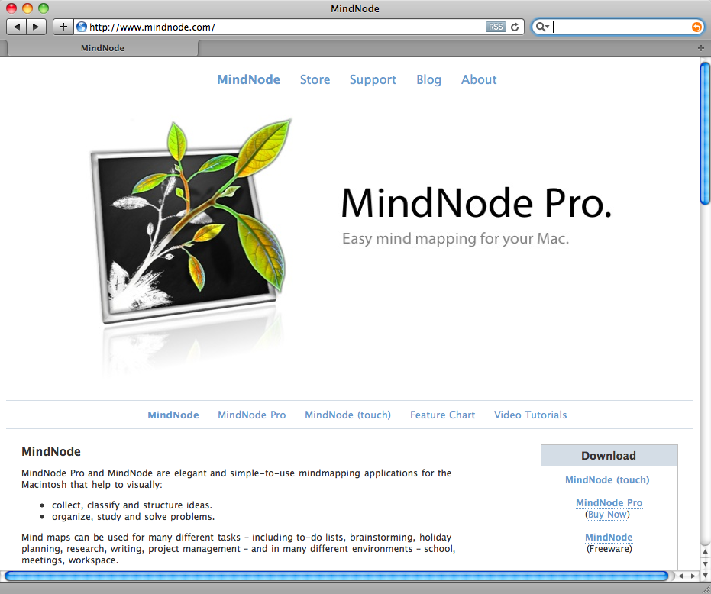Select MindNode in the sub-navigation bar
The width and height of the screenshot is (711, 594).
173,415
